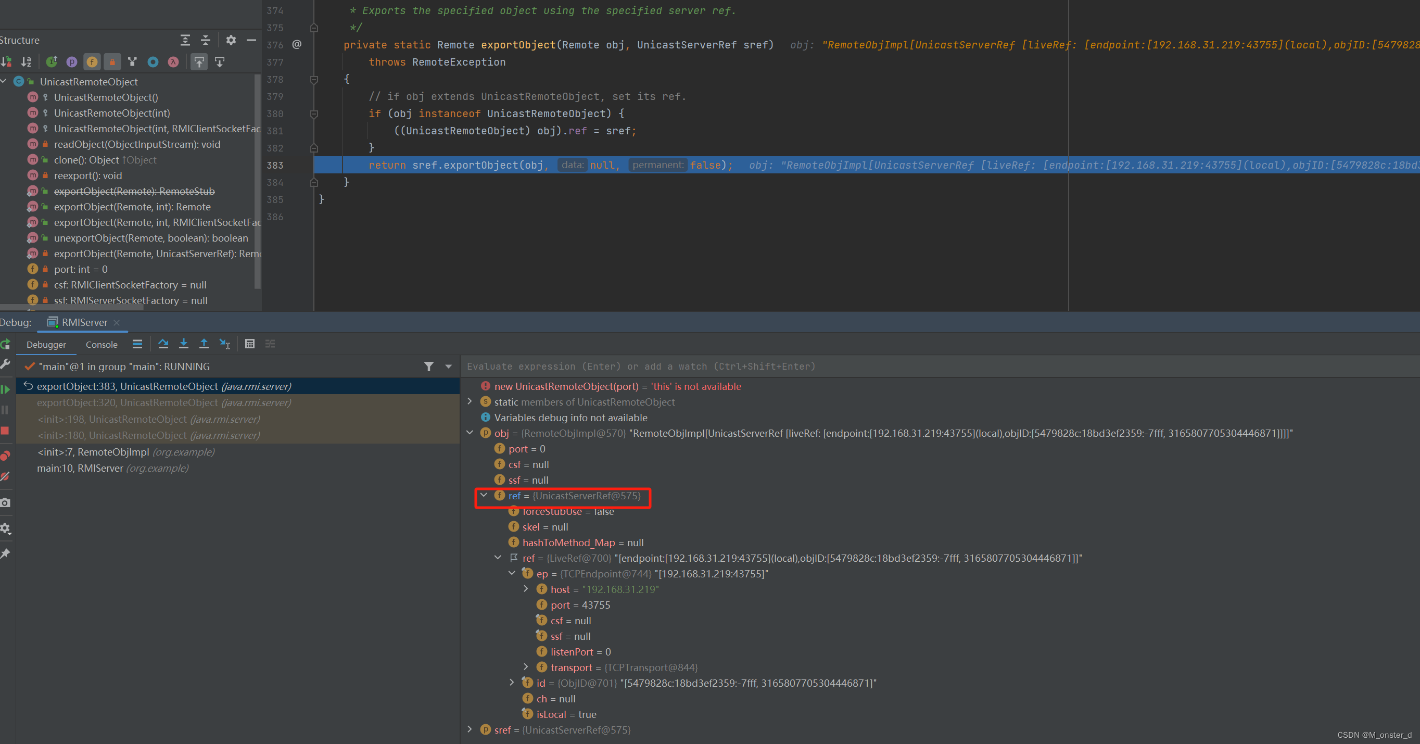Expand sref = {UnicastServerRef@575} node

470,729
